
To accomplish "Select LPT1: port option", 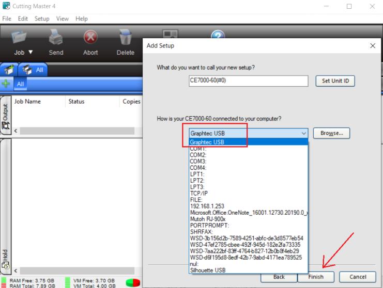I will 249,174.
